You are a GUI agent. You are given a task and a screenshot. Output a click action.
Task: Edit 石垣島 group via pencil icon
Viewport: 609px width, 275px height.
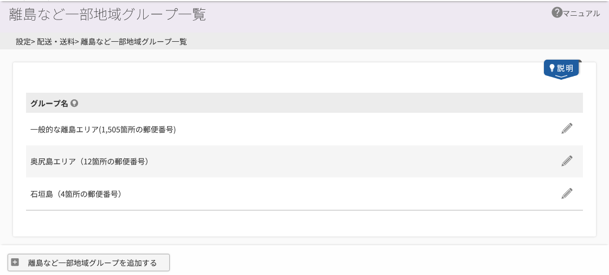(567, 194)
